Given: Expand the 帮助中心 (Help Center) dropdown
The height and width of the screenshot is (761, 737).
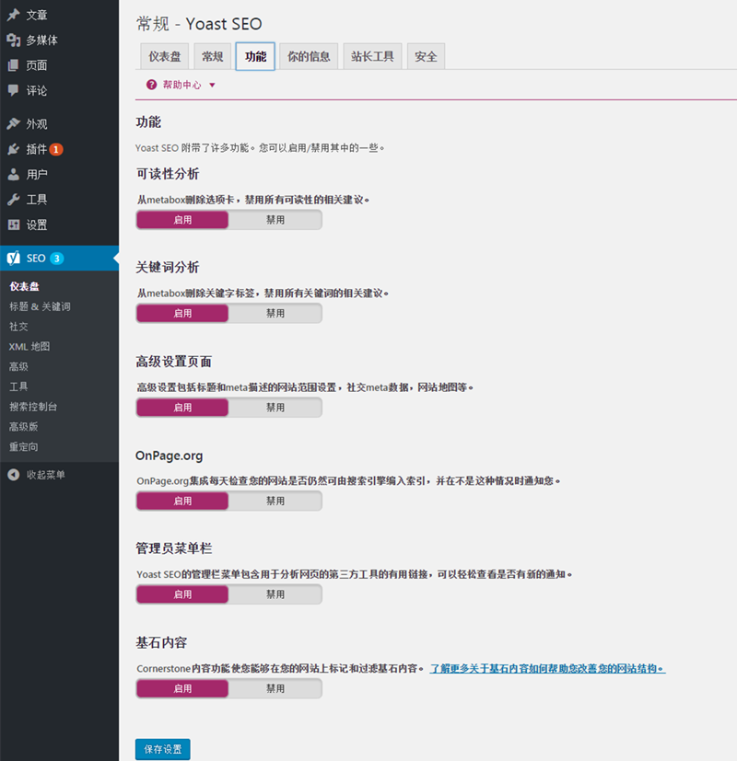Looking at the screenshot, I should 181,85.
